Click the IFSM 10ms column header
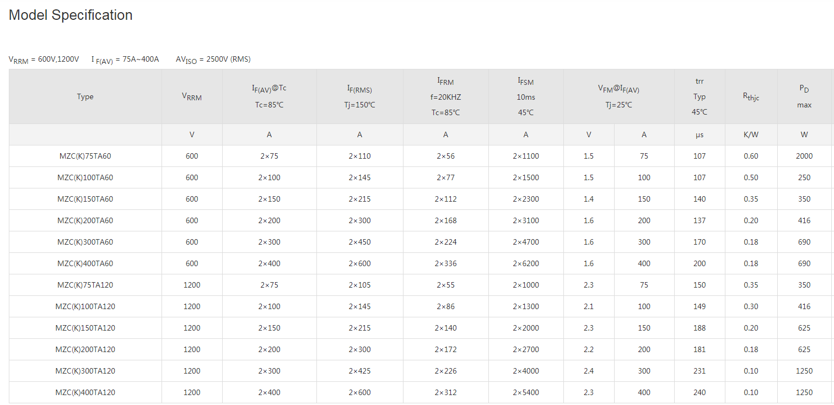Viewport: 834px width, 405px height. [x=526, y=96]
